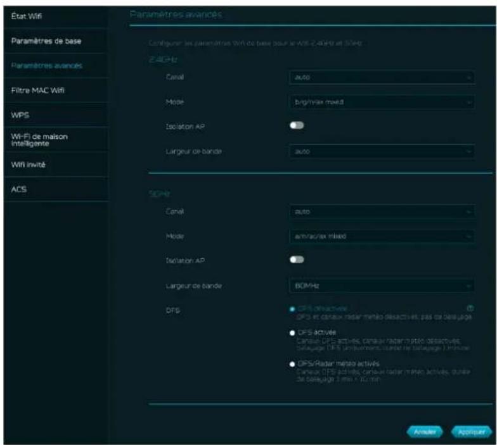Click the Appliquer button
This screenshot has width=497, height=445.
472,432
